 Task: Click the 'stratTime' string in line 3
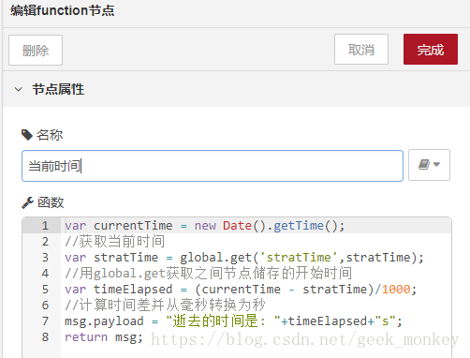click(299, 258)
